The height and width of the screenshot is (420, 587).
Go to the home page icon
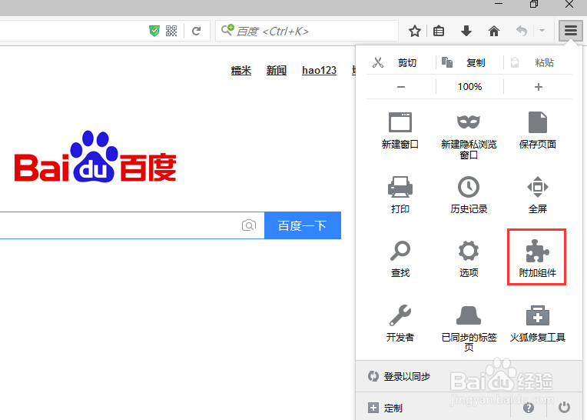pyautogui.click(x=494, y=31)
